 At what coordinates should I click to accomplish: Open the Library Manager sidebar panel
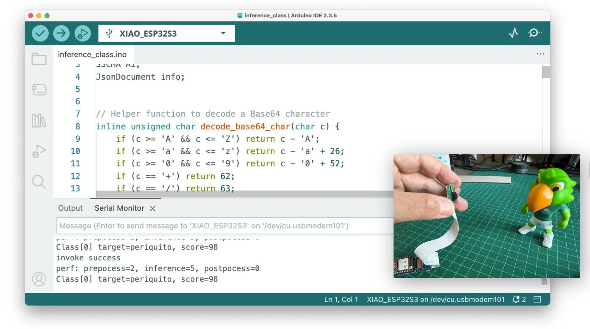click(39, 121)
